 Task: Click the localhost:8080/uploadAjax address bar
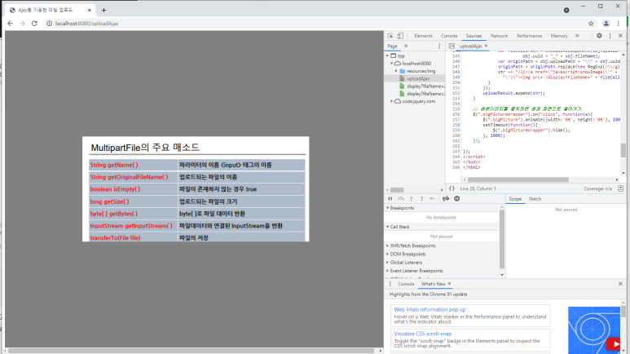point(86,24)
